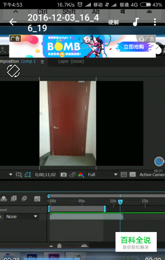Open the Full resolution dropdown

[103, 175]
